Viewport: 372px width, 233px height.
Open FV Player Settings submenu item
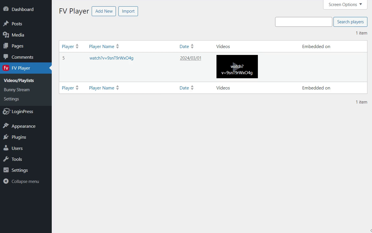[11, 99]
